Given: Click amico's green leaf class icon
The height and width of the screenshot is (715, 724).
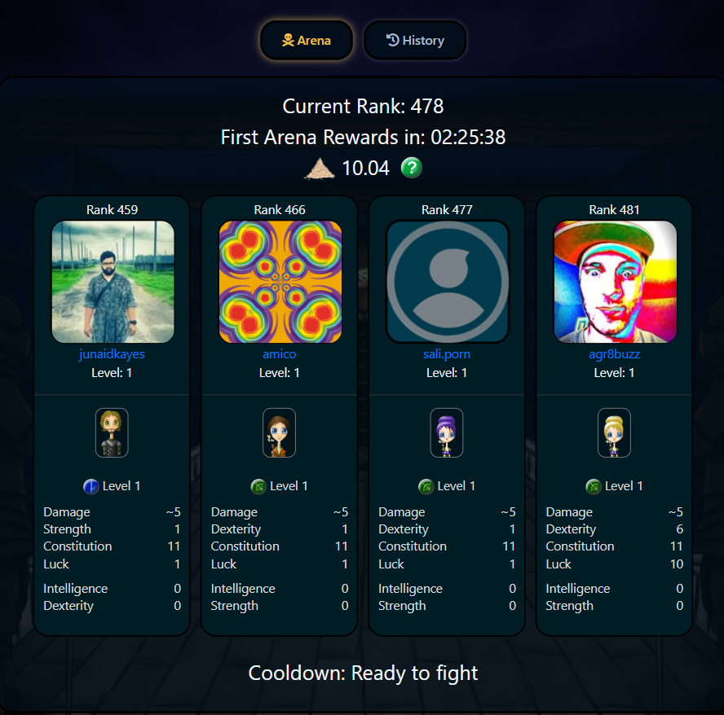Looking at the screenshot, I should (258, 487).
